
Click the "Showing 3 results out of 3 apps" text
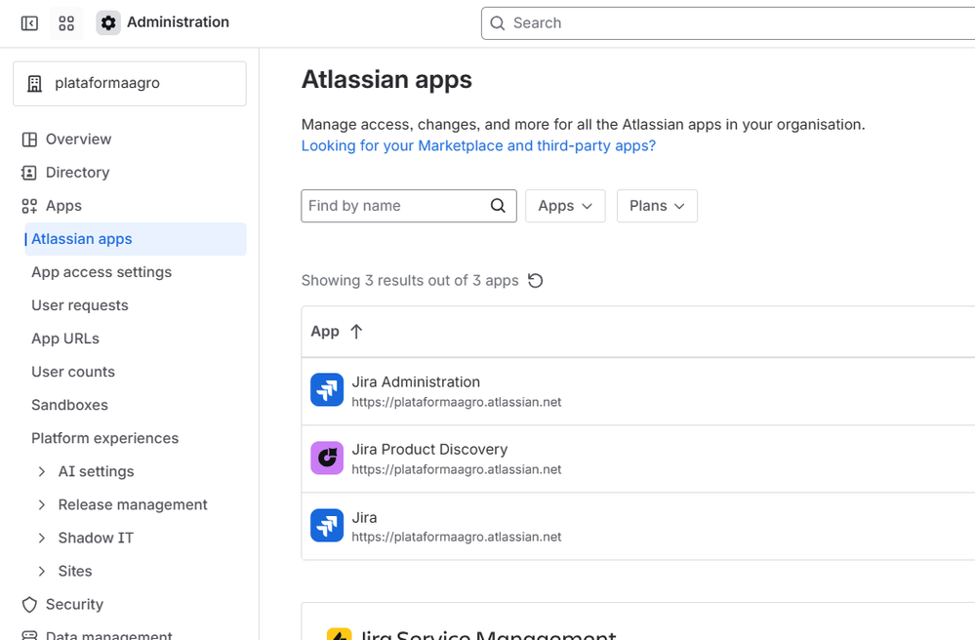[x=410, y=281]
